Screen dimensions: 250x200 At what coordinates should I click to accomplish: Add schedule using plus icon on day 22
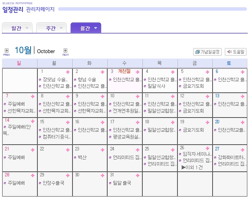(68, 150)
